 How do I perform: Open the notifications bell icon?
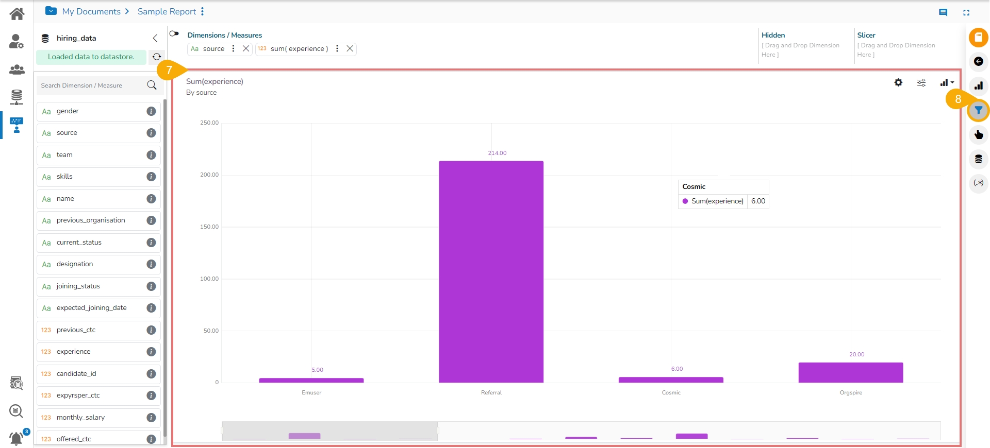coord(16,438)
